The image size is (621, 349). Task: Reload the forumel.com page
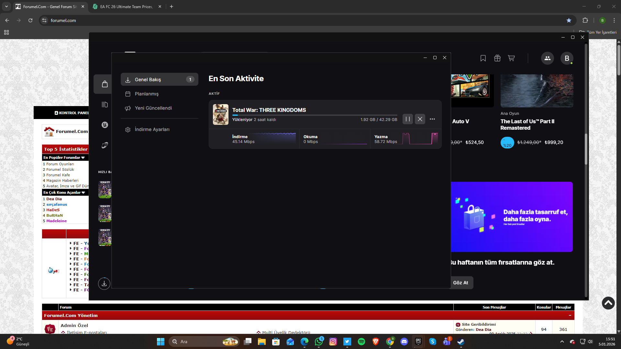pyautogui.click(x=30, y=20)
